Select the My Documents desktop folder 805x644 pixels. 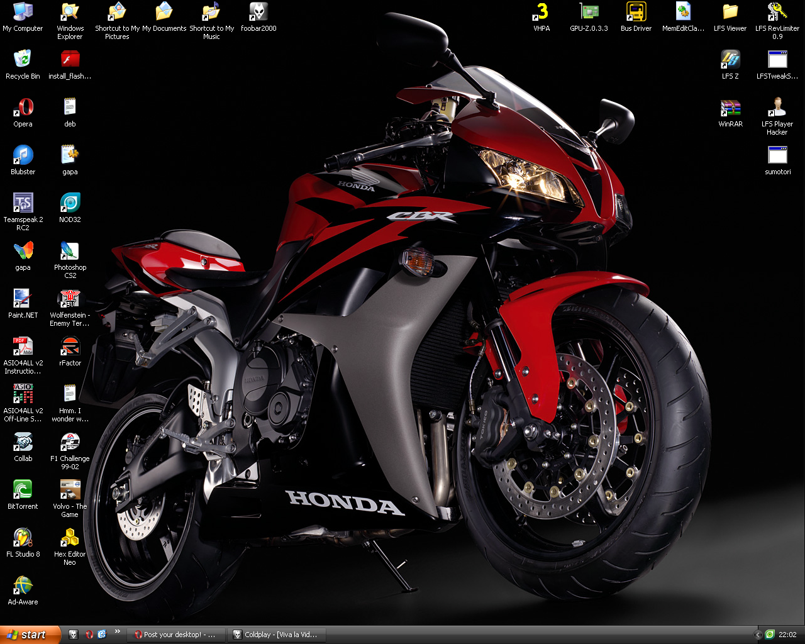point(164,18)
